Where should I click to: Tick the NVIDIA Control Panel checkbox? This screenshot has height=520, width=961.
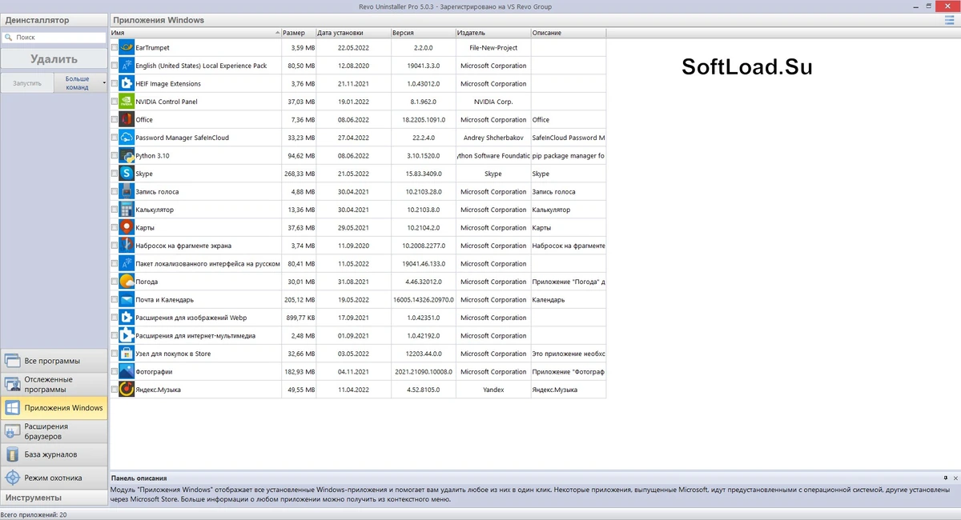[115, 102]
